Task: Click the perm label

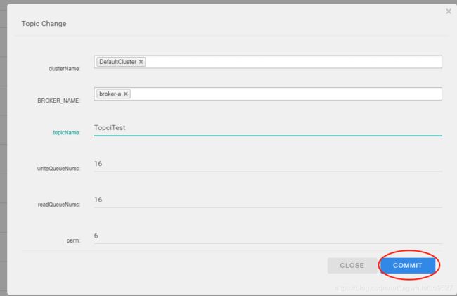Action: click(73, 240)
